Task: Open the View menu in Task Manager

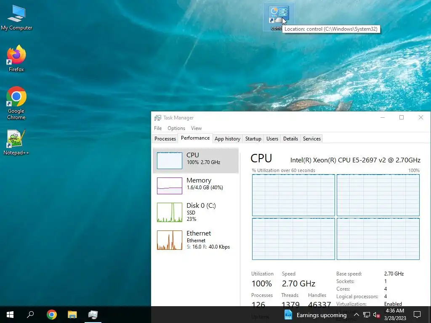Action: tap(196, 128)
